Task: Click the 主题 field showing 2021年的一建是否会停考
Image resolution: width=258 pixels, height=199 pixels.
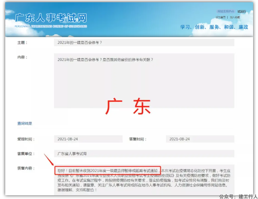Action: (144, 43)
